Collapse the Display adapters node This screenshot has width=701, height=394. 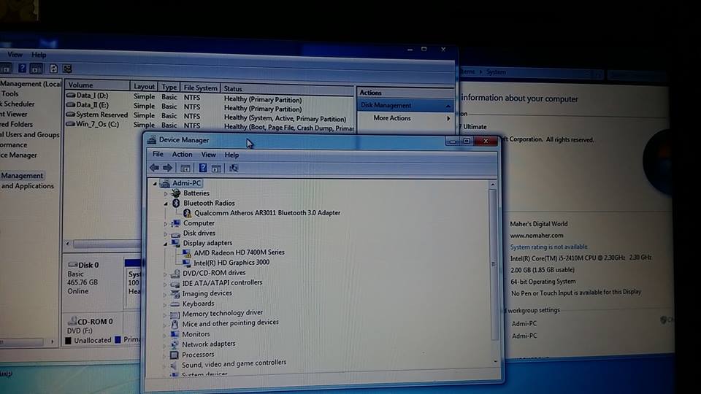click(x=166, y=244)
